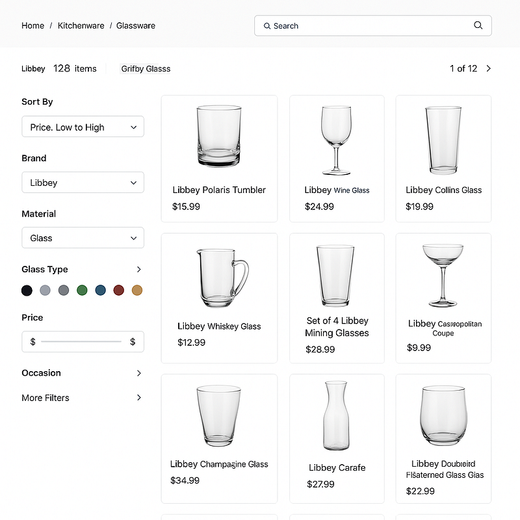Open the Libbey Polaris Tumbler image
Image resolution: width=520 pixels, height=520 pixels.
click(219, 136)
